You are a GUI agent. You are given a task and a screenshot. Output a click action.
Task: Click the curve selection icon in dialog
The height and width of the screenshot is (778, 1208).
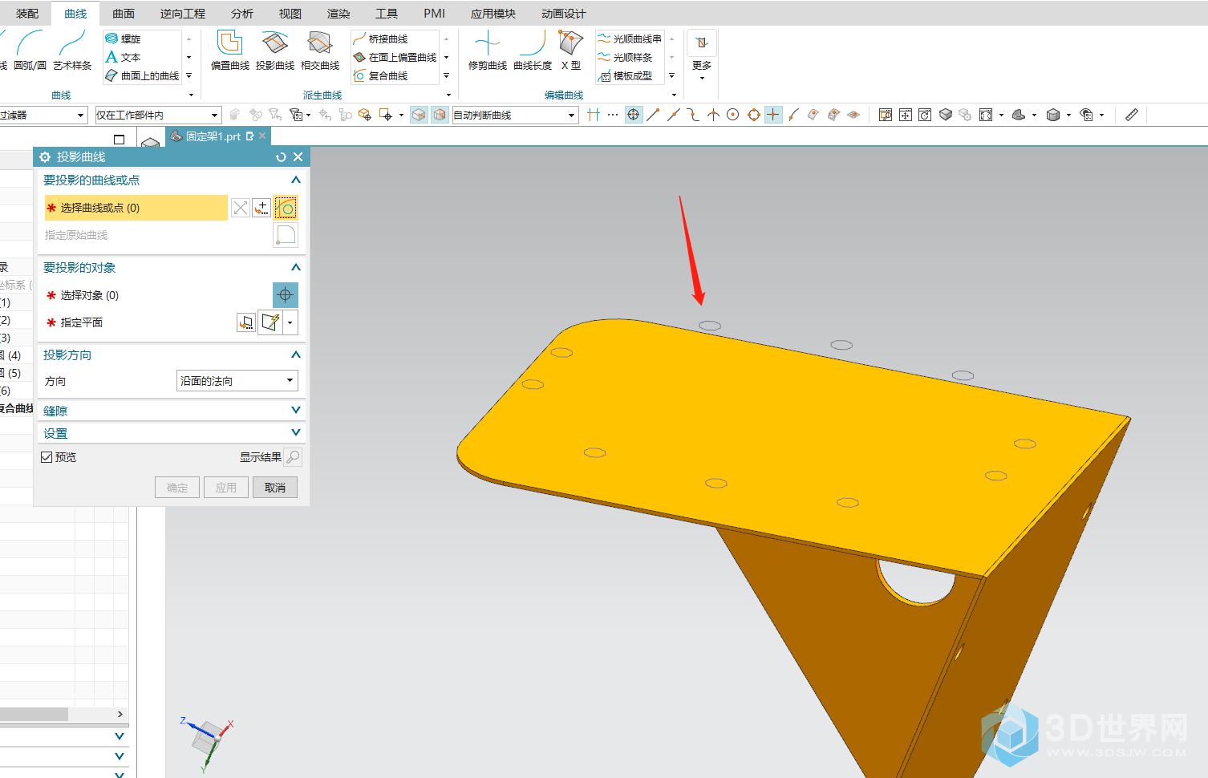click(286, 209)
